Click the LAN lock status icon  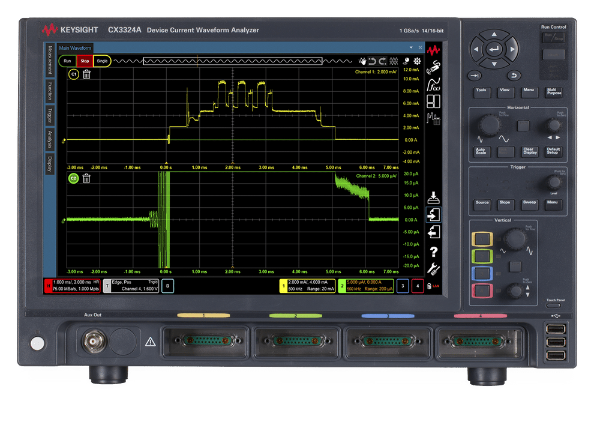433,286
